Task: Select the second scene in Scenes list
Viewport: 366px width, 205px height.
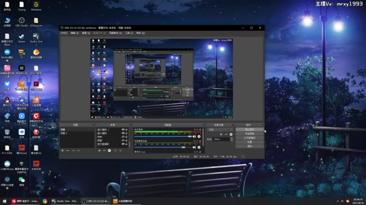Action: [77, 133]
